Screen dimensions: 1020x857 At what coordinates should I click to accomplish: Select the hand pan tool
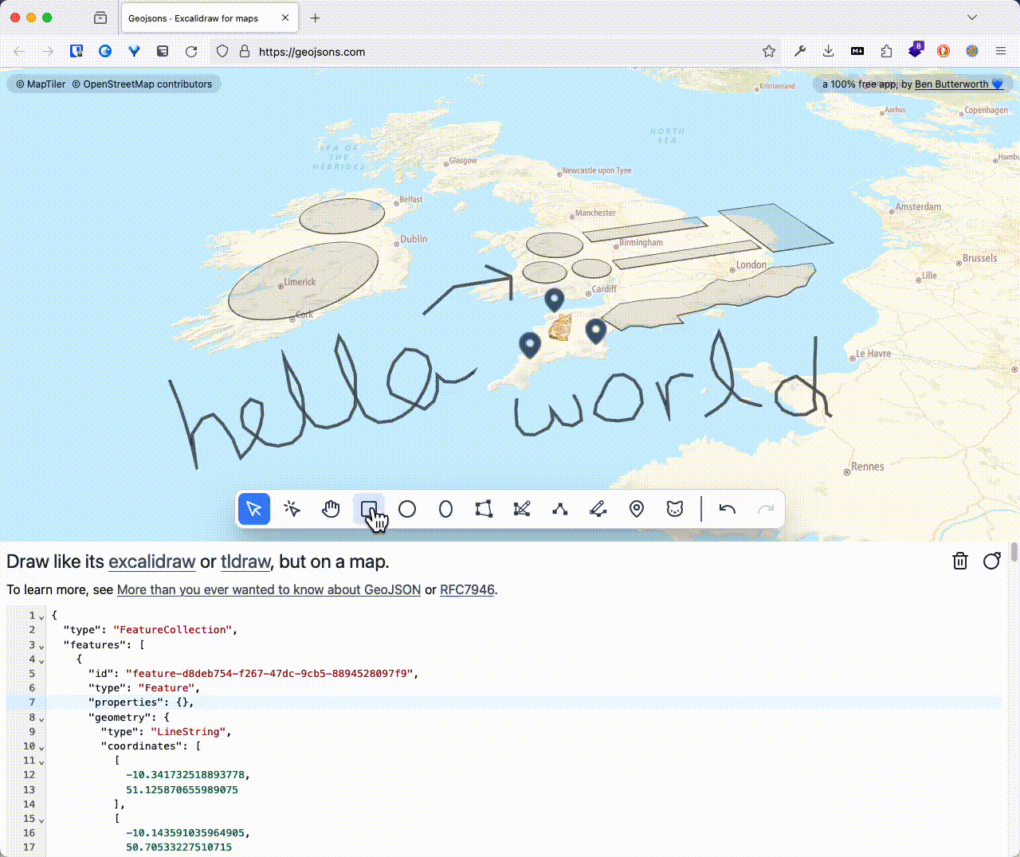click(x=331, y=509)
